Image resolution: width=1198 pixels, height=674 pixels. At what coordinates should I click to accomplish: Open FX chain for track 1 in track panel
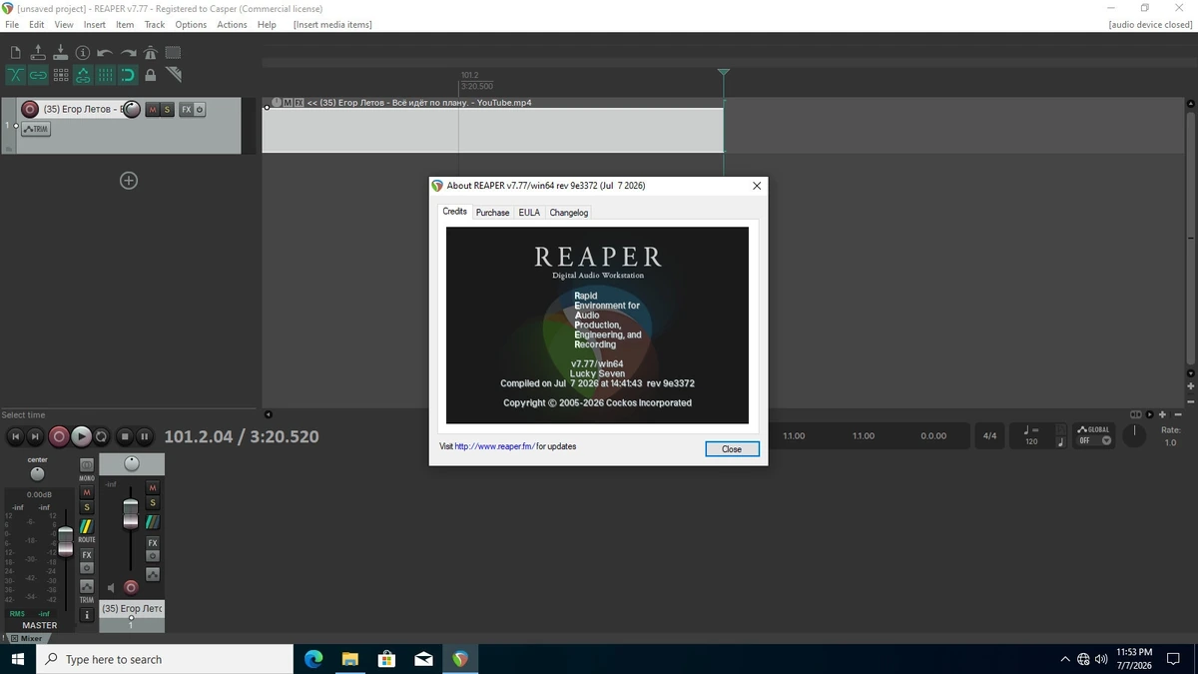(186, 109)
